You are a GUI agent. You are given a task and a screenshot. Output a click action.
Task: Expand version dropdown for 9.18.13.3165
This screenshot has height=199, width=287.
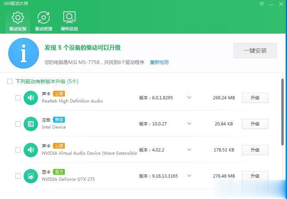pos(189,176)
